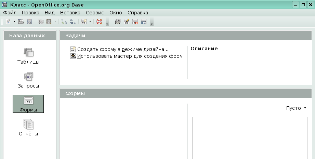
Task: Expand the New Form dropdown arrow
Action: [x=90, y=22]
